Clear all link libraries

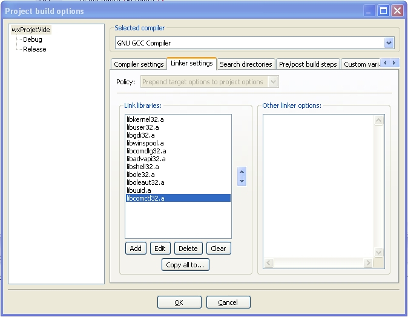[x=219, y=249]
